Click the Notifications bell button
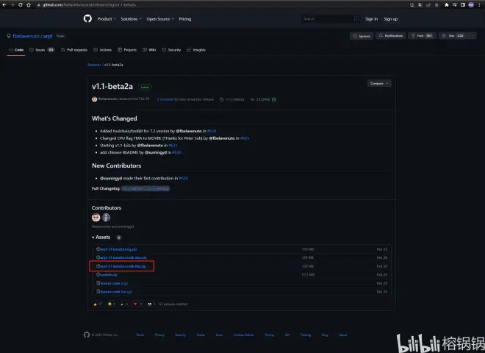The width and height of the screenshot is (485, 353). pos(391,36)
